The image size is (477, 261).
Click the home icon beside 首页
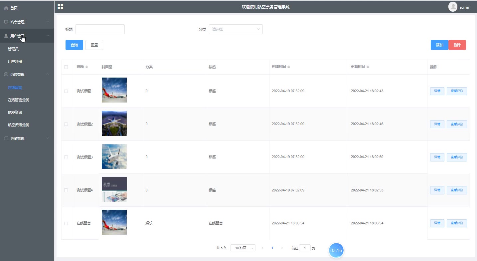pos(6,8)
